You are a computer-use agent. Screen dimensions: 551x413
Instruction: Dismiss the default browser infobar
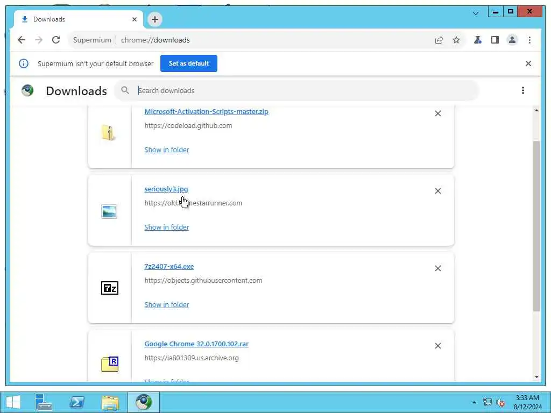pos(528,63)
